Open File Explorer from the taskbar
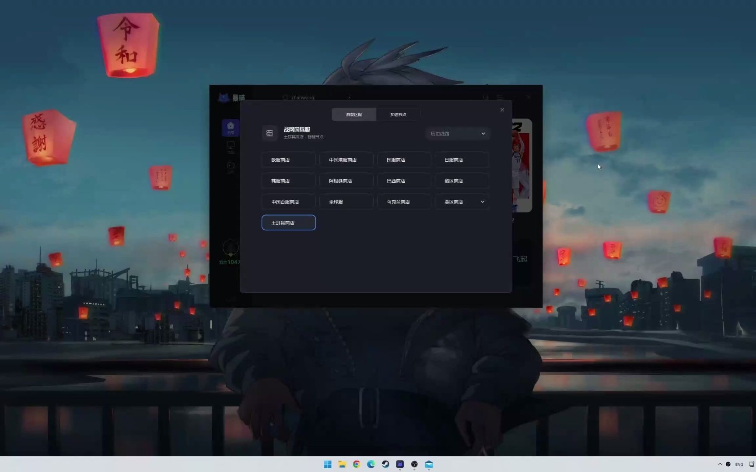Screen dimensions: 756x472 342,464
